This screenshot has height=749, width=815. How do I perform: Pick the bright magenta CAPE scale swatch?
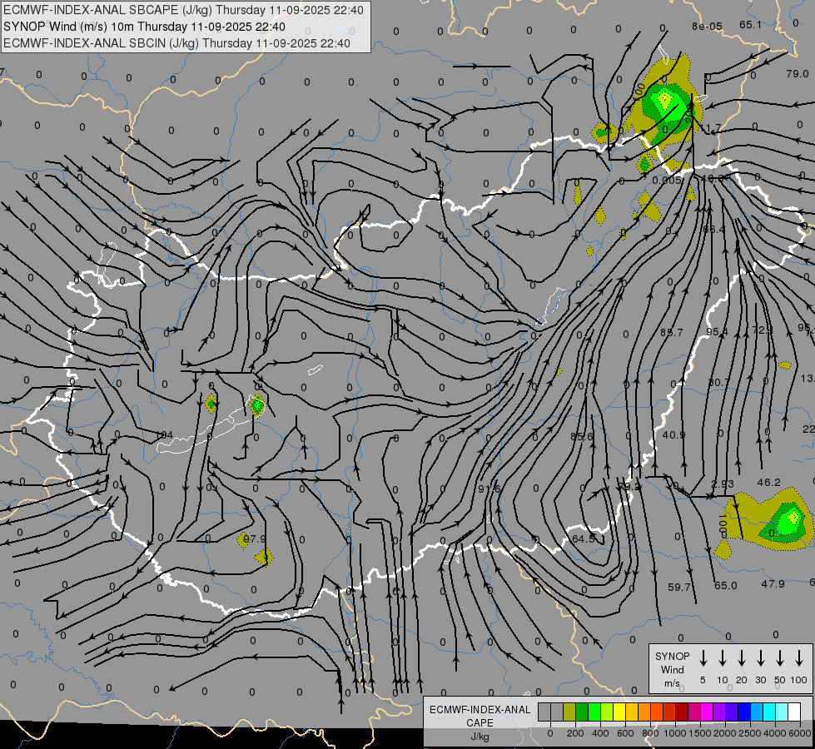click(707, 712)
